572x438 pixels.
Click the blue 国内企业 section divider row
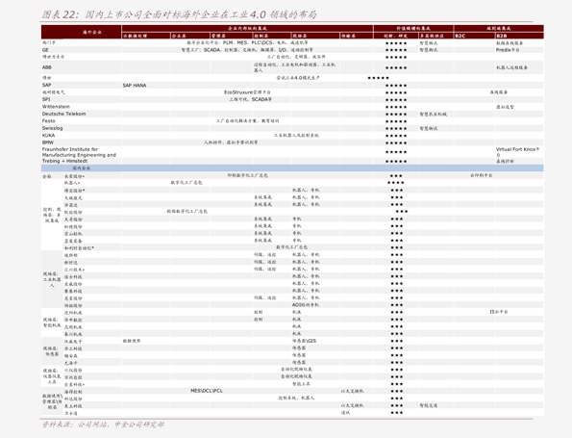(292, 168)
